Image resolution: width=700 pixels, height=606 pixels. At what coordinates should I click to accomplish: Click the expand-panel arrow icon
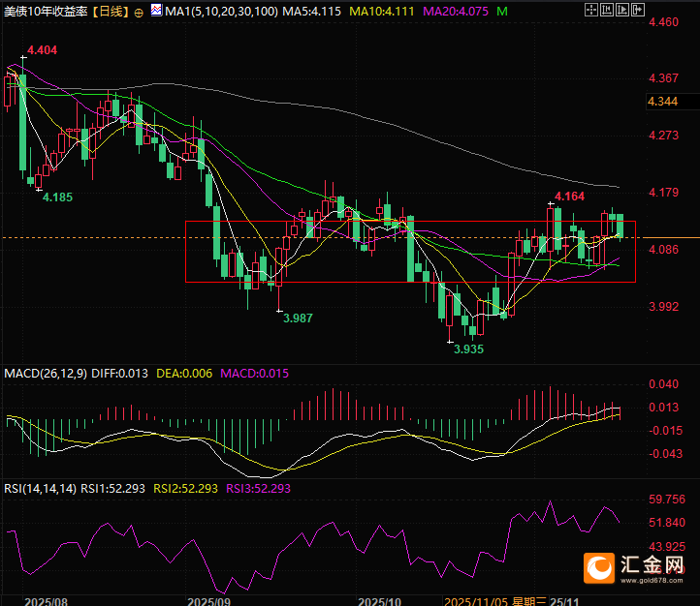pos(638,10)
